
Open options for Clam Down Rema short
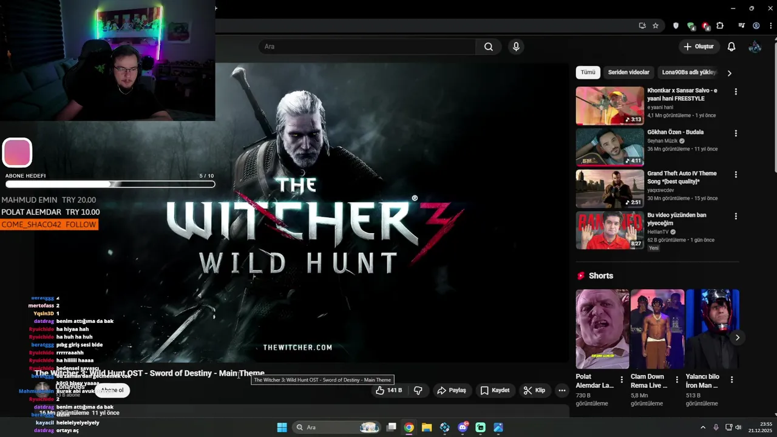[x=677, y=380]
